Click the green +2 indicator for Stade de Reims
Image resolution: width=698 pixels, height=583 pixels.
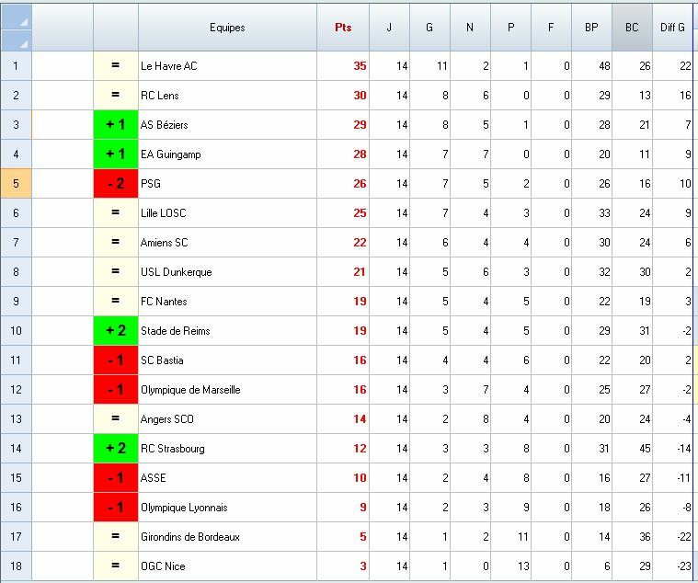(116, 331)
